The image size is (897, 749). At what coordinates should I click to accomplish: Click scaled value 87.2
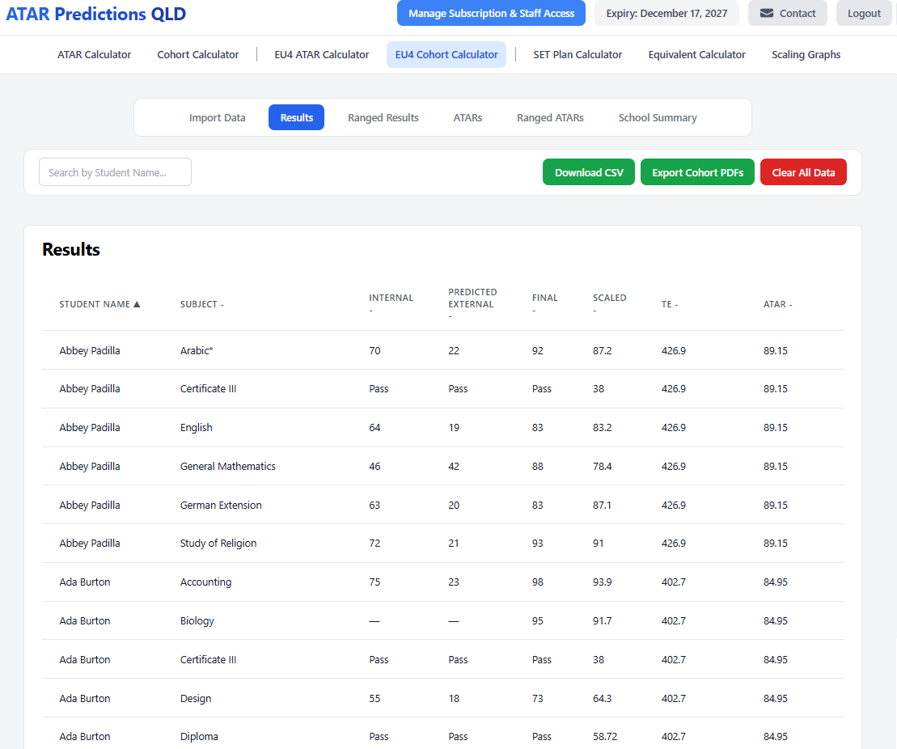point(602,350)
